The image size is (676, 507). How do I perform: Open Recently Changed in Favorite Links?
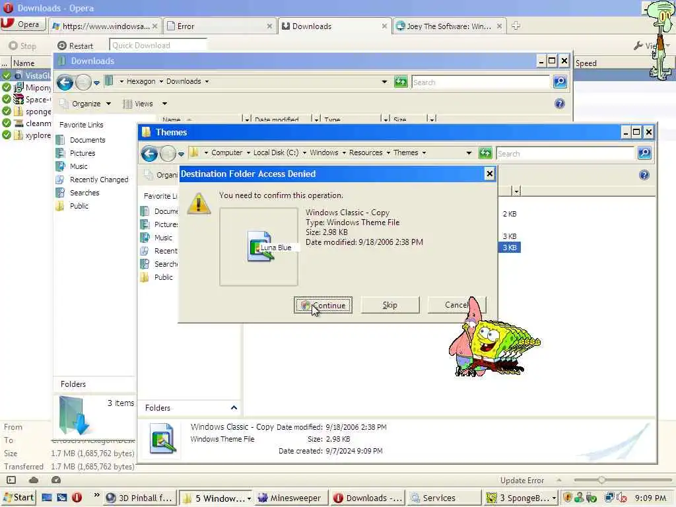[99, 180]
